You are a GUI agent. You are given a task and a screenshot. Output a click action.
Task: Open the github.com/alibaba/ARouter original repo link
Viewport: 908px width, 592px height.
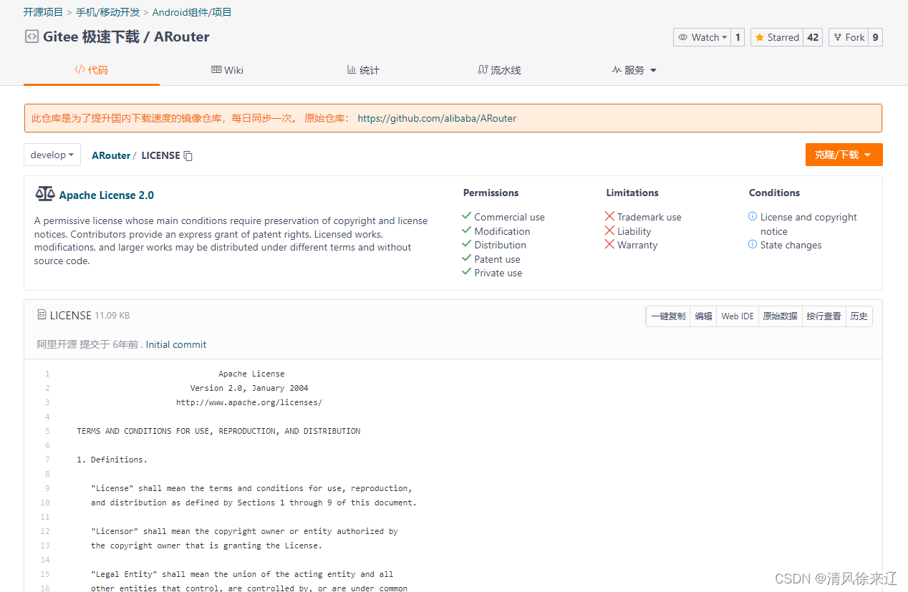pos(437,118)
